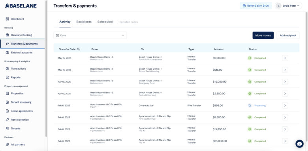
Task: Click the Emergency Fund destination cell
Action: point(150,82)
